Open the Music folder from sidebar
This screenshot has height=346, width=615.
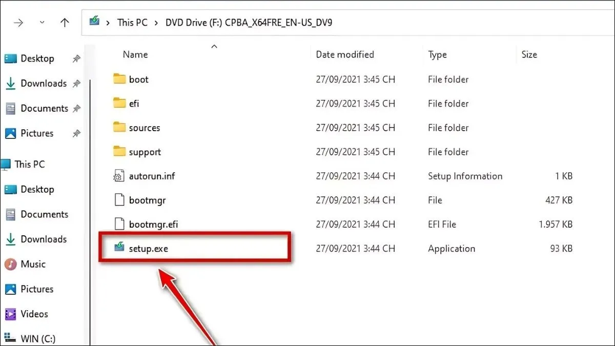32,264
